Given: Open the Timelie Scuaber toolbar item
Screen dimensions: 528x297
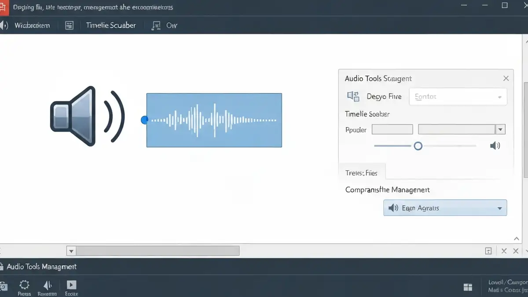Looking at the screenshot, I should point(111,26).
